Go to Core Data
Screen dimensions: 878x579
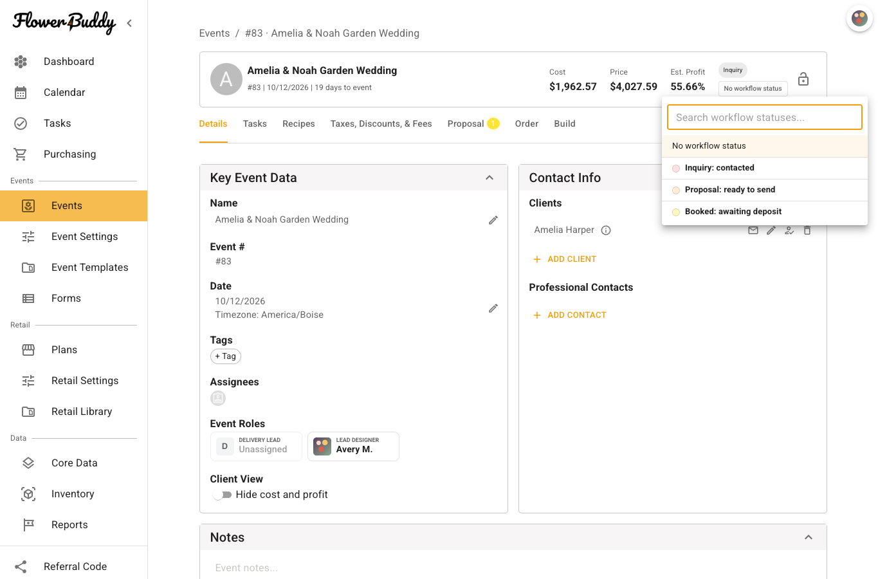[x=73, y=463]
